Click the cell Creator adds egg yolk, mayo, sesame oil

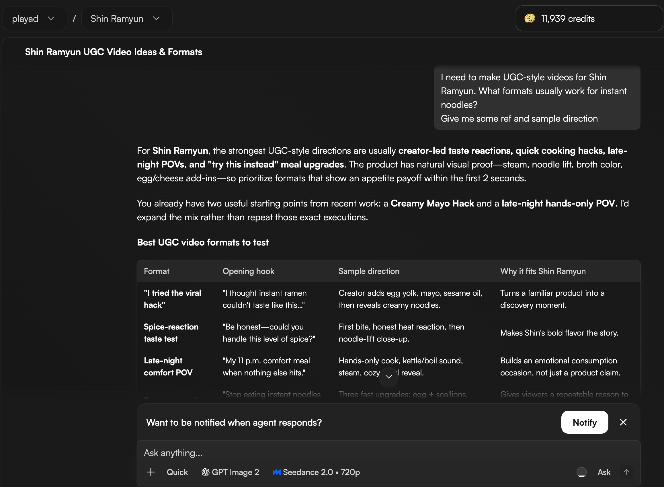pos(411,299)
